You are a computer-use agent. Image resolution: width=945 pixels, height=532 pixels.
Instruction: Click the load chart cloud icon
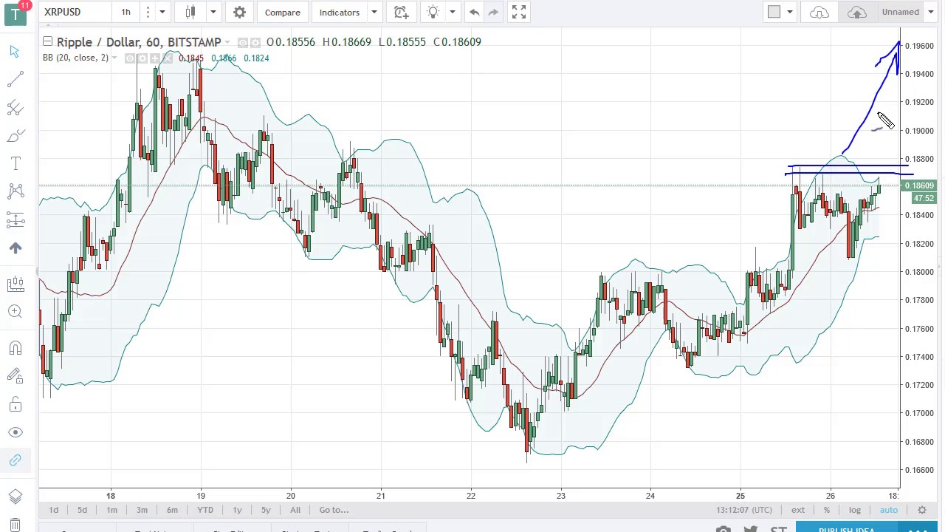[x=819, y=12]
